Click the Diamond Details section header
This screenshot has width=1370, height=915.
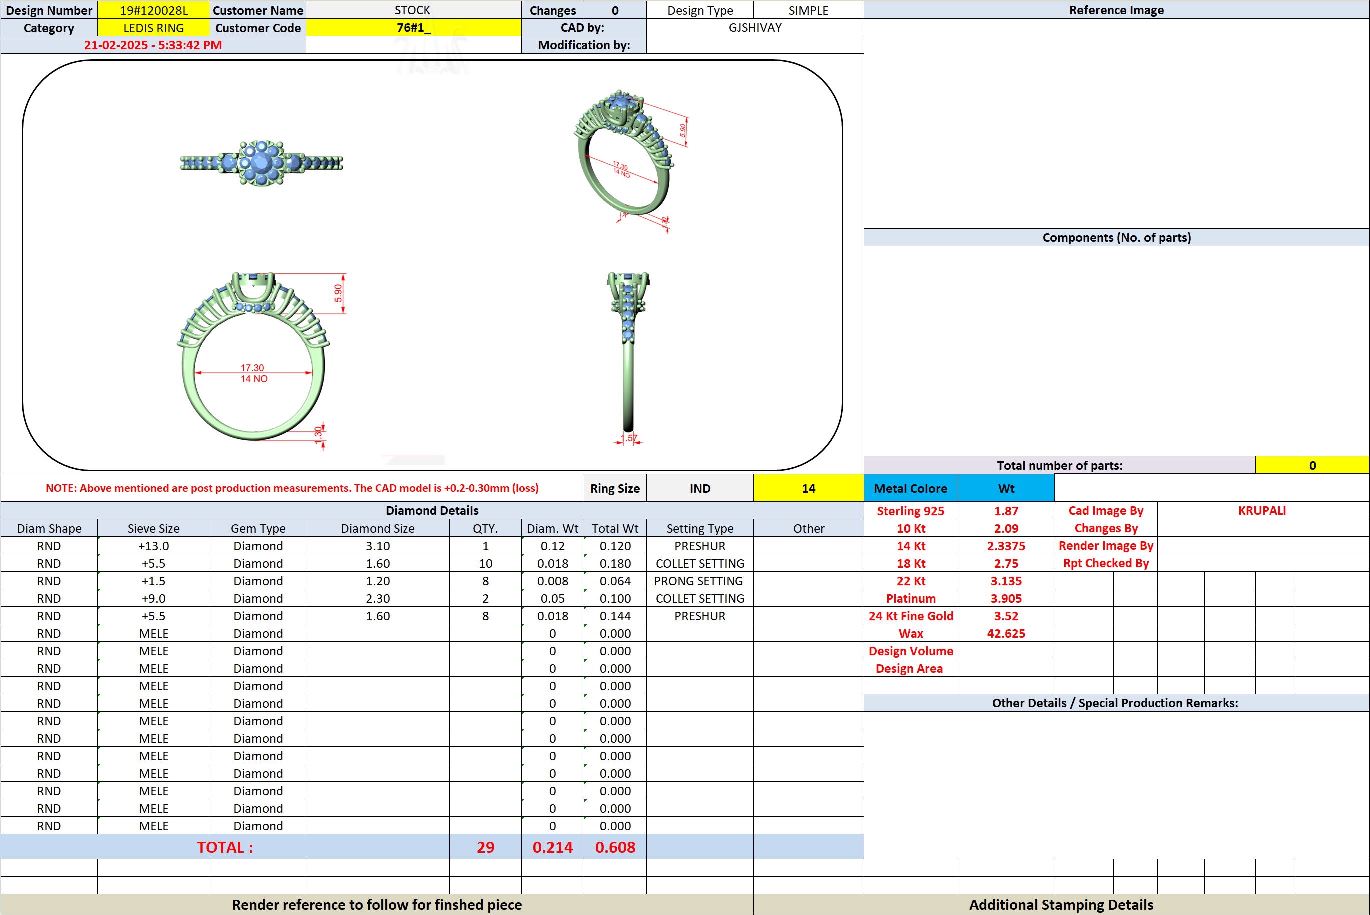(x=432, y=510)
